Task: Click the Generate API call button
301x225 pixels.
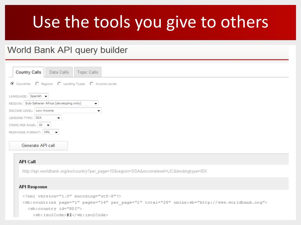Action: point(39,146)
